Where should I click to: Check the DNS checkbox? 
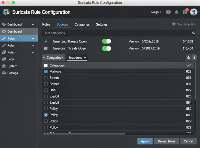(x=46, y=90)
